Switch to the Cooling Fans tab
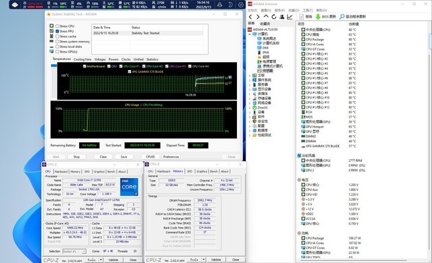432x263 pixels. (82, 59)
